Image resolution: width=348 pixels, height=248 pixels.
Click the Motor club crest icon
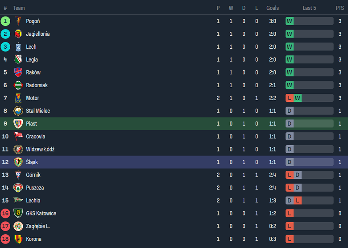18,98
